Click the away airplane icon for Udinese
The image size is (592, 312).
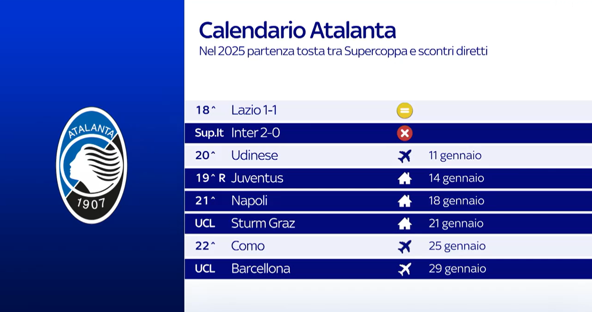pos(405,156)
